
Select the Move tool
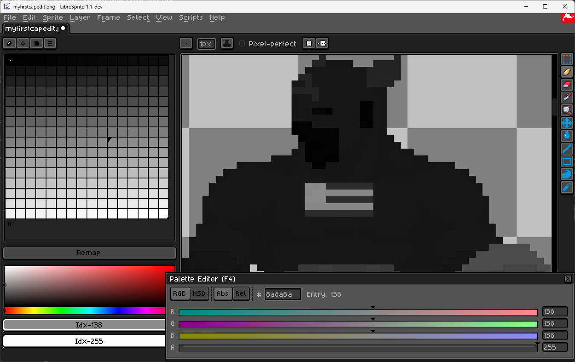click(566, 124)
